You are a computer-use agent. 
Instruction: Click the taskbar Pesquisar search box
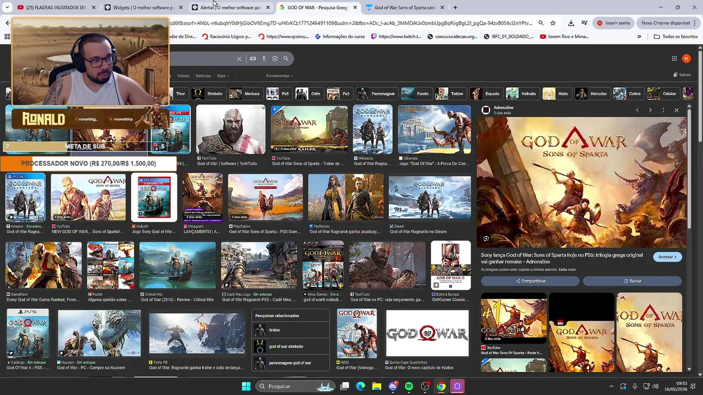[295, 386]
